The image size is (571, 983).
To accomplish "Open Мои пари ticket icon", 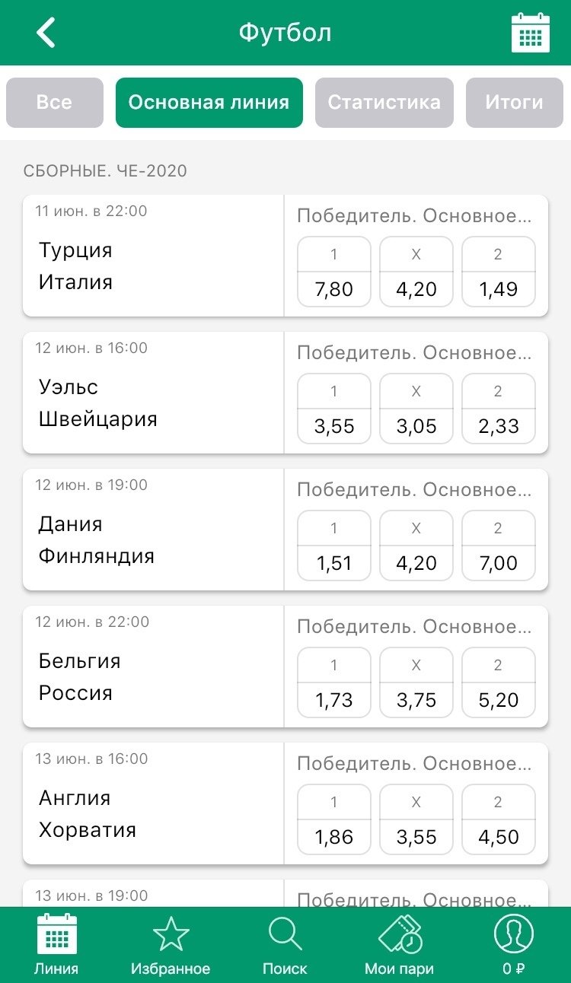I will [x=399, y=936].
